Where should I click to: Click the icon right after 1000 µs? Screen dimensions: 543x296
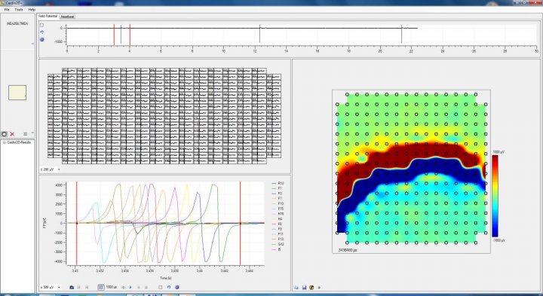coord(123,288)
